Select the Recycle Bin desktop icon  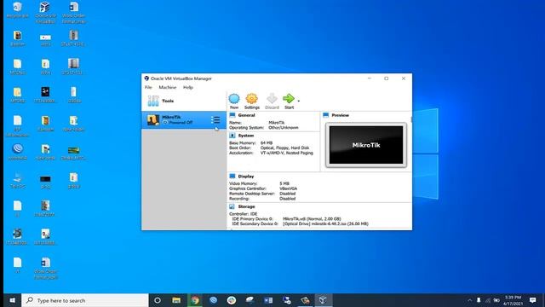pyautogui.click(x=17, y=9)
